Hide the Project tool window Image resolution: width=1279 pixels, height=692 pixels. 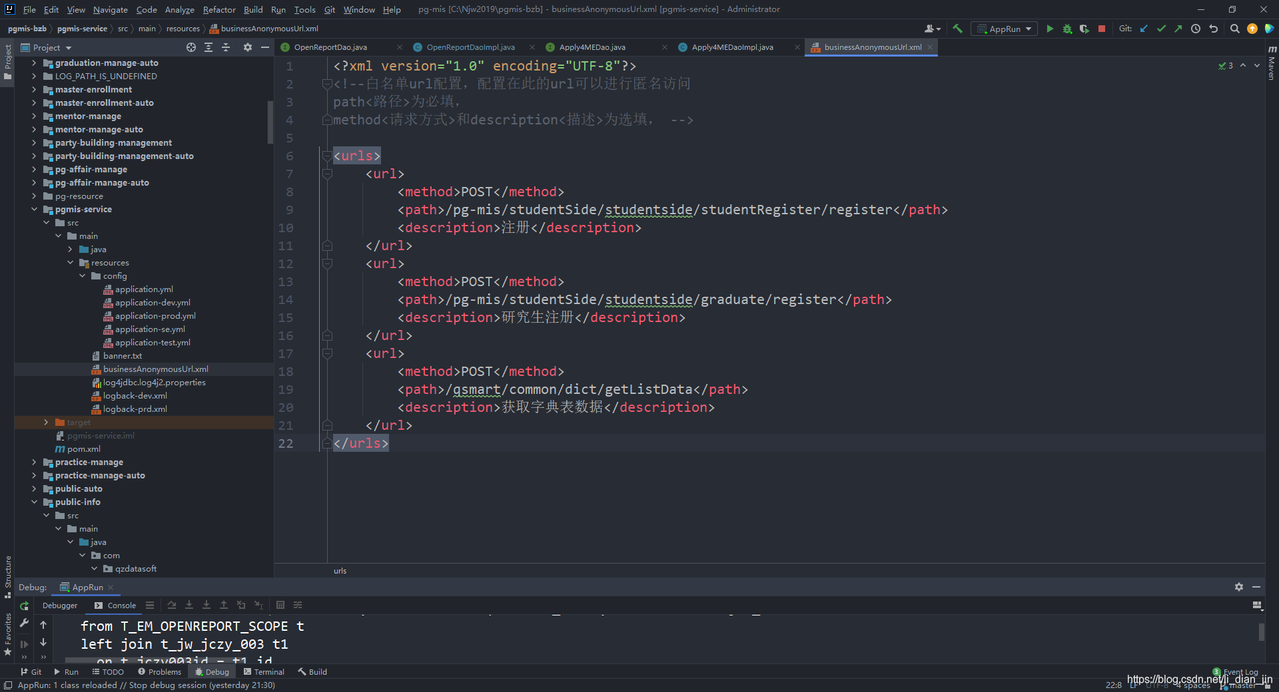pyautogui.click(x=264, y=47)
